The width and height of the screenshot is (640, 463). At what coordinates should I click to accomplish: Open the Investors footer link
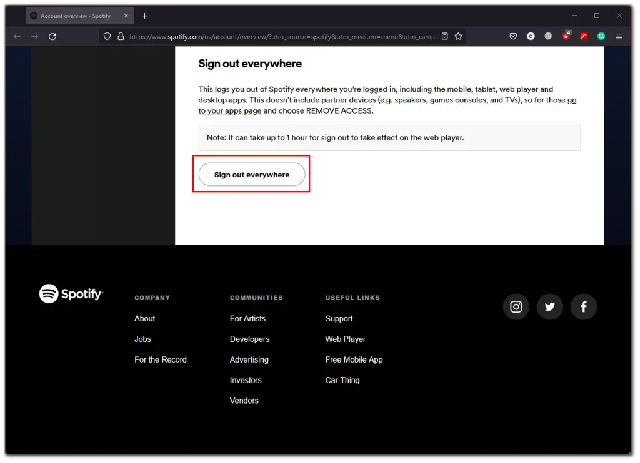point(246,381)
